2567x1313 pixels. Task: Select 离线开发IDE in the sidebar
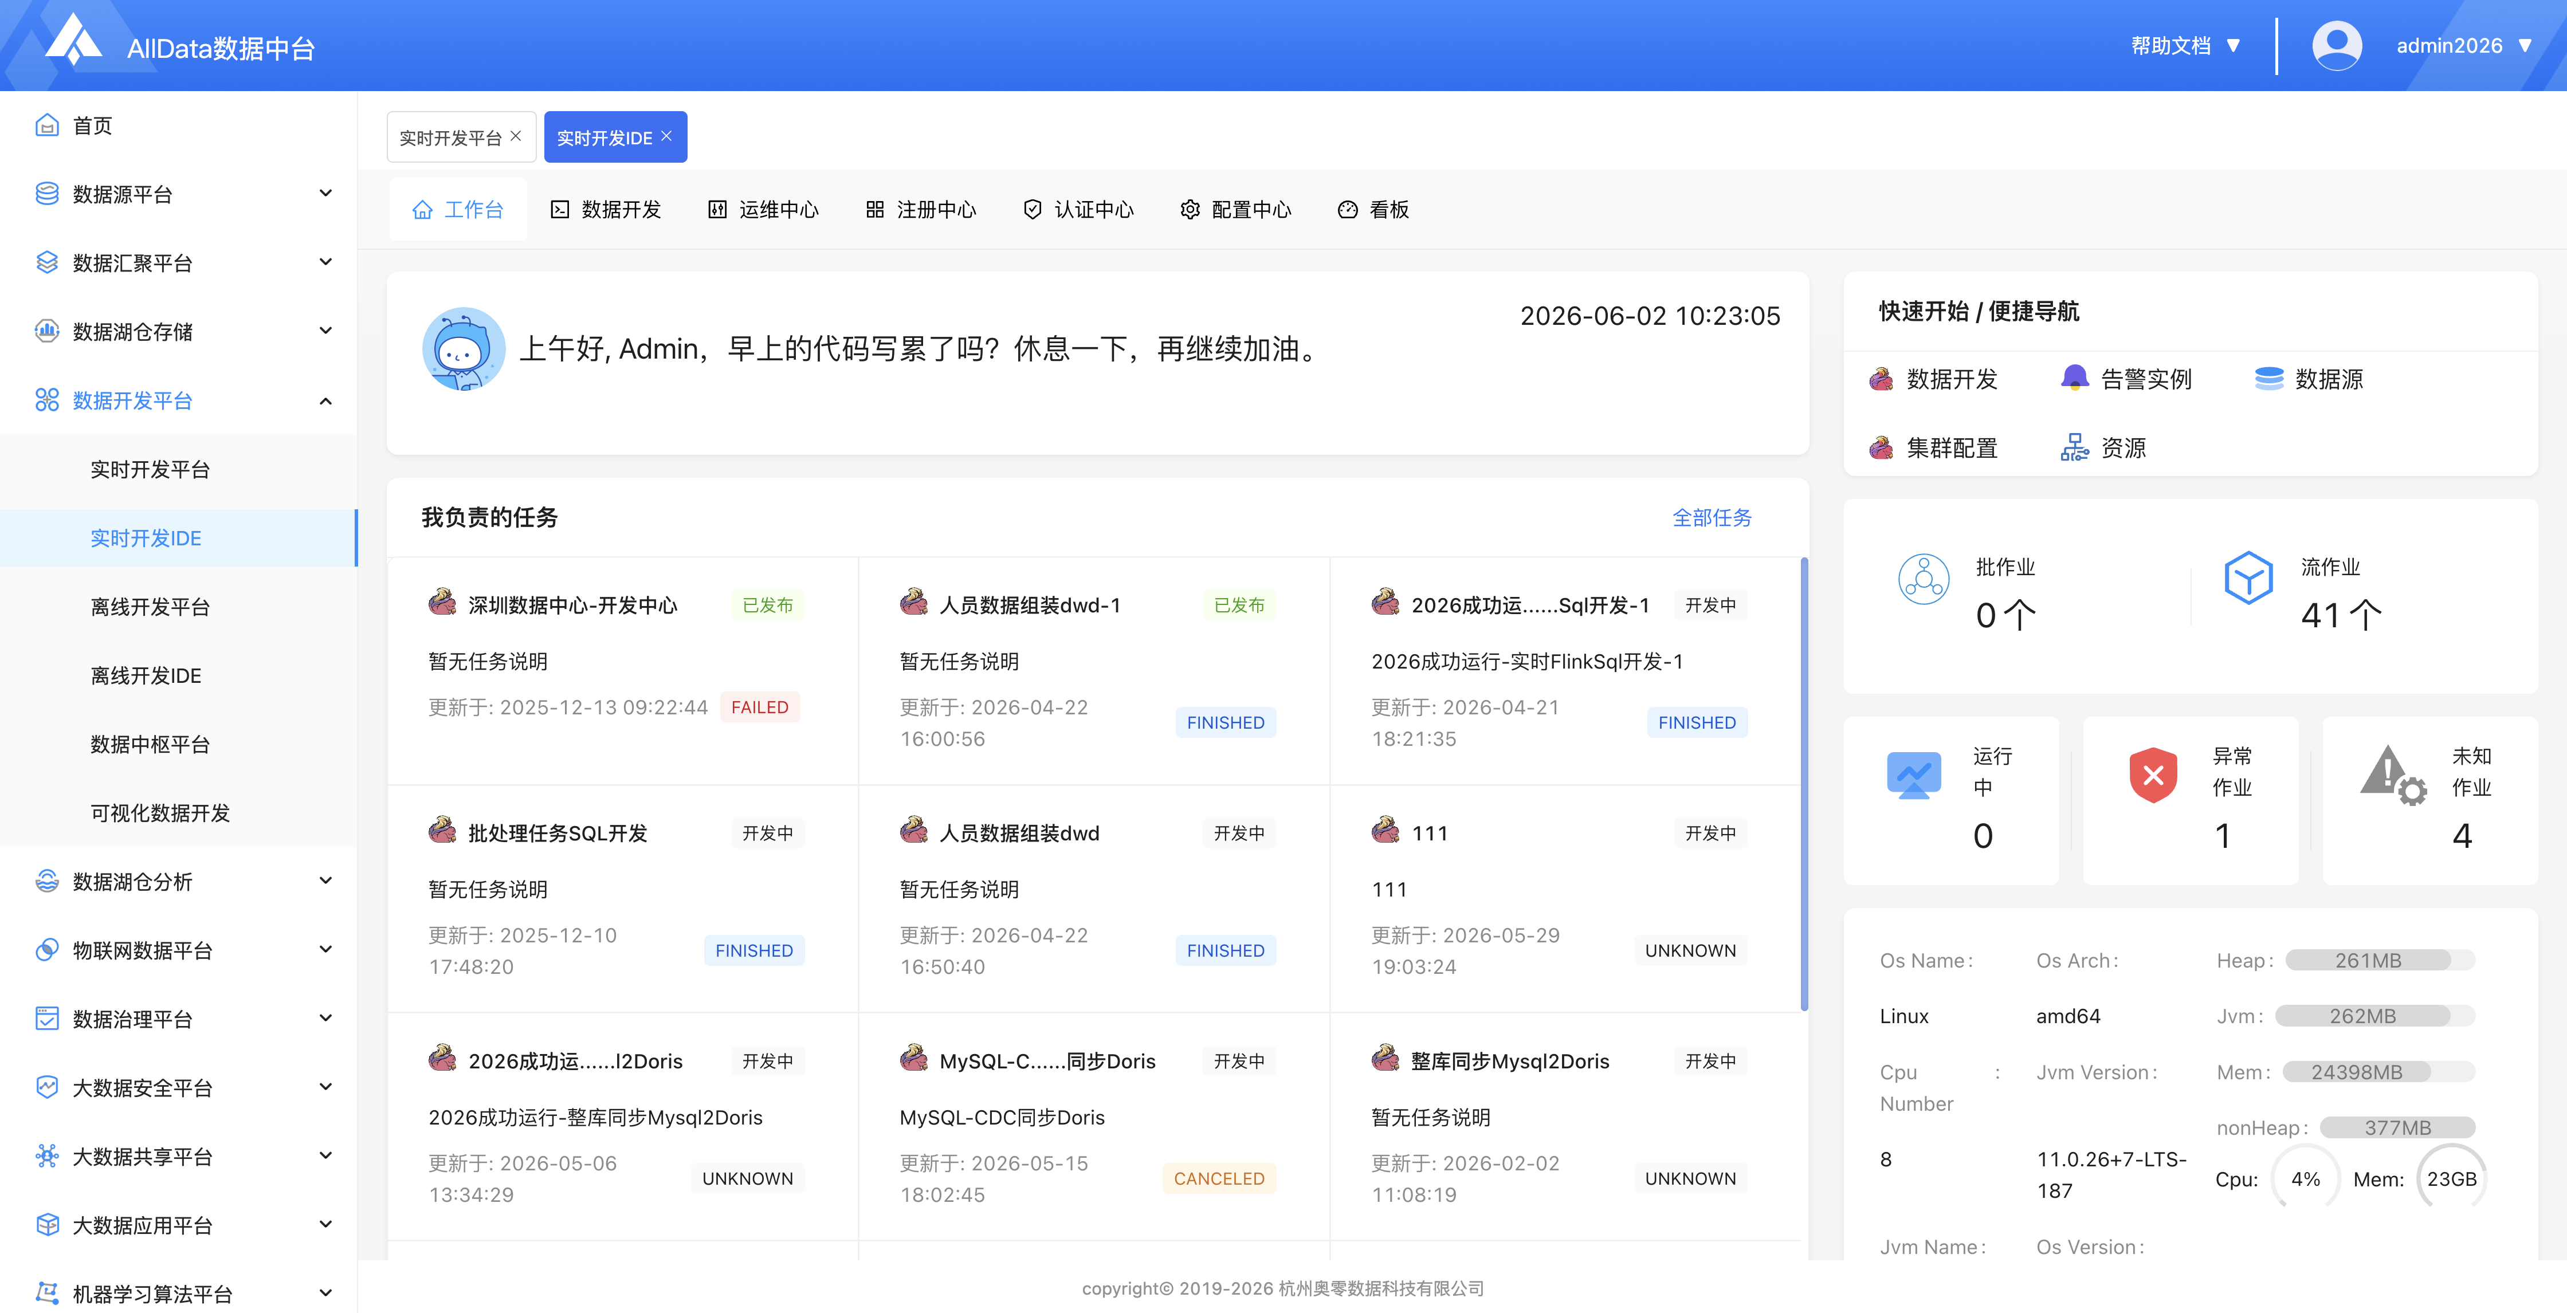click(x=146, y=675)
